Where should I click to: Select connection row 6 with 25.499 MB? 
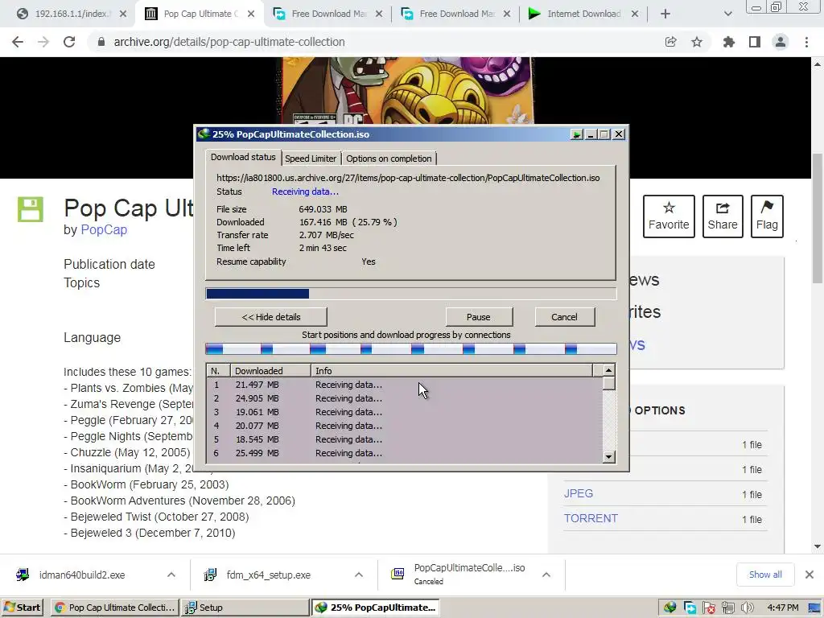(405, 453)
